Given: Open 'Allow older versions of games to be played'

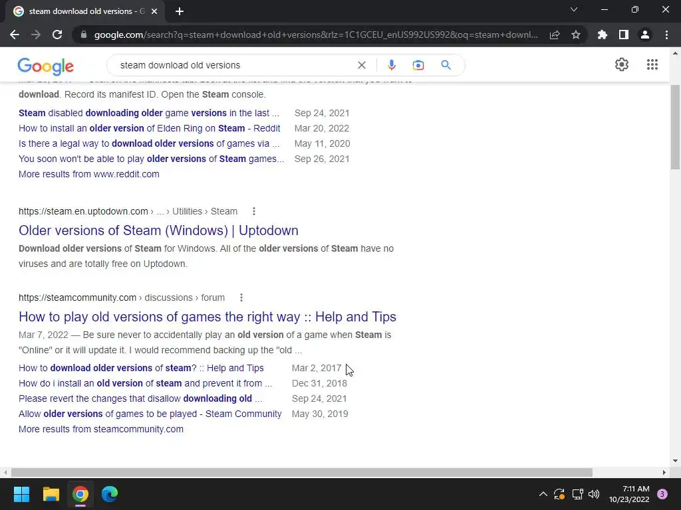Looking at the screenshot, I should coord(150,414).
